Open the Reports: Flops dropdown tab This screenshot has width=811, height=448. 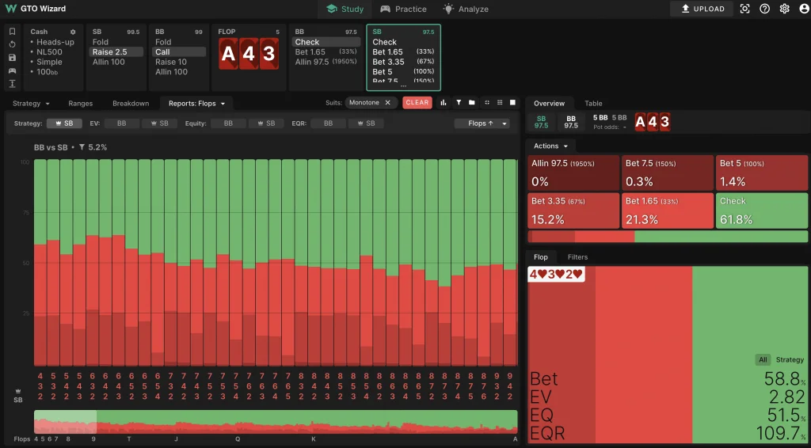[197, 103]
